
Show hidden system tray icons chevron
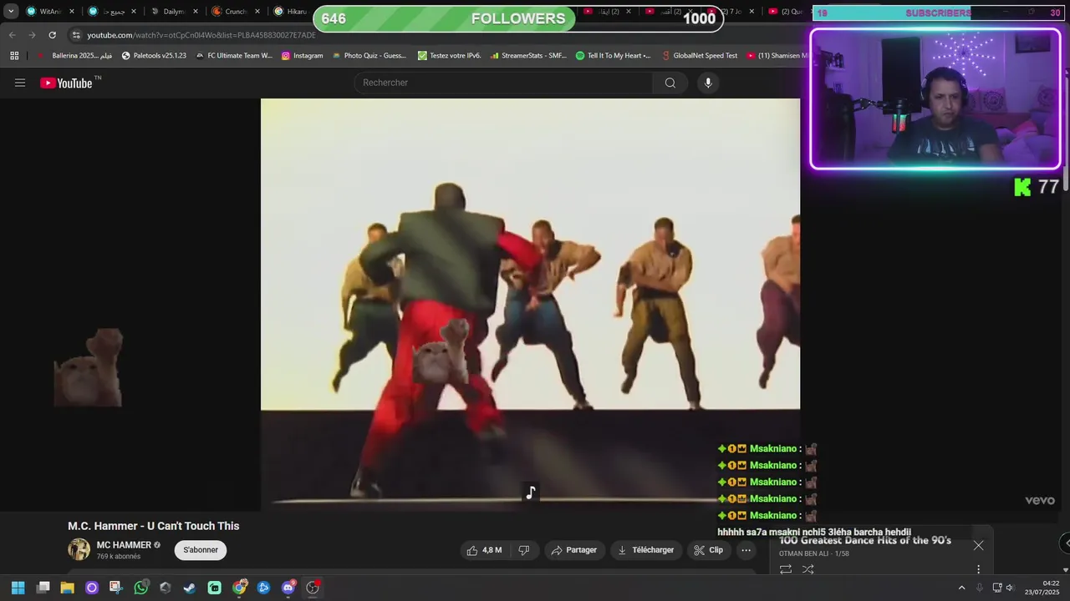[961, 588]
